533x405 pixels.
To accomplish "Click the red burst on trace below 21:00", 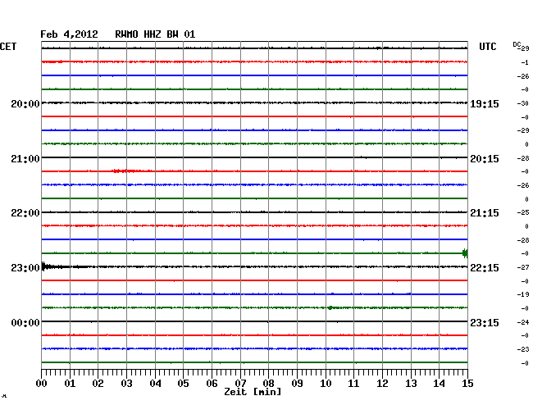I will click(123, 171).
